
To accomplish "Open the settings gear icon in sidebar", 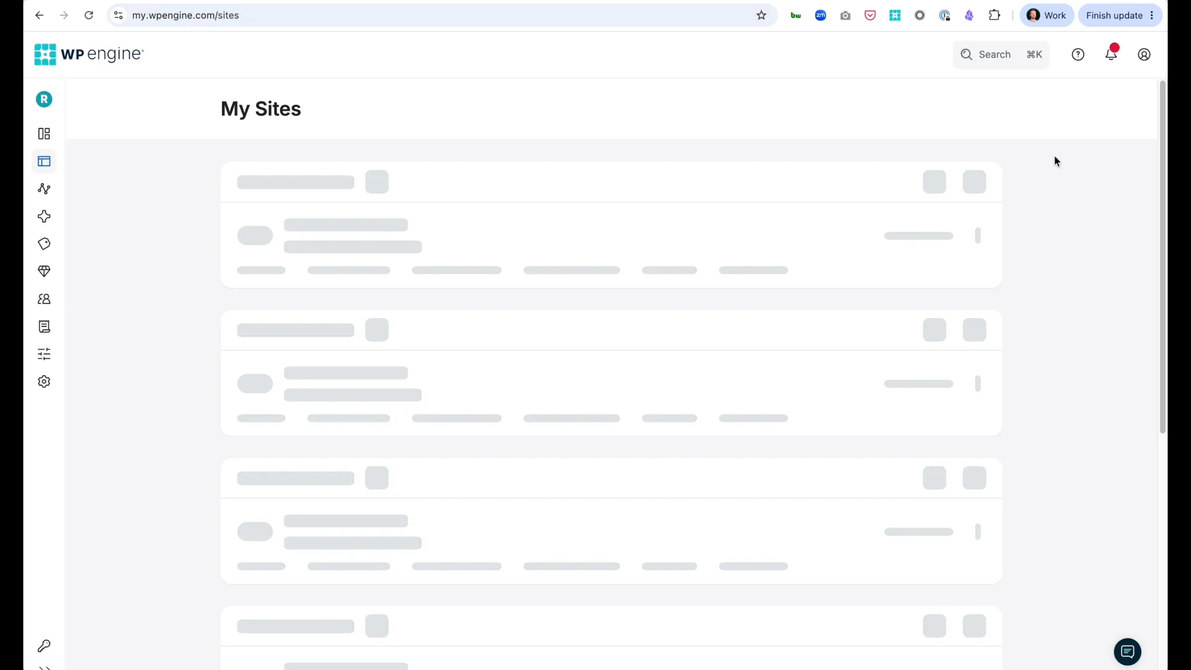I will [44, 382].
